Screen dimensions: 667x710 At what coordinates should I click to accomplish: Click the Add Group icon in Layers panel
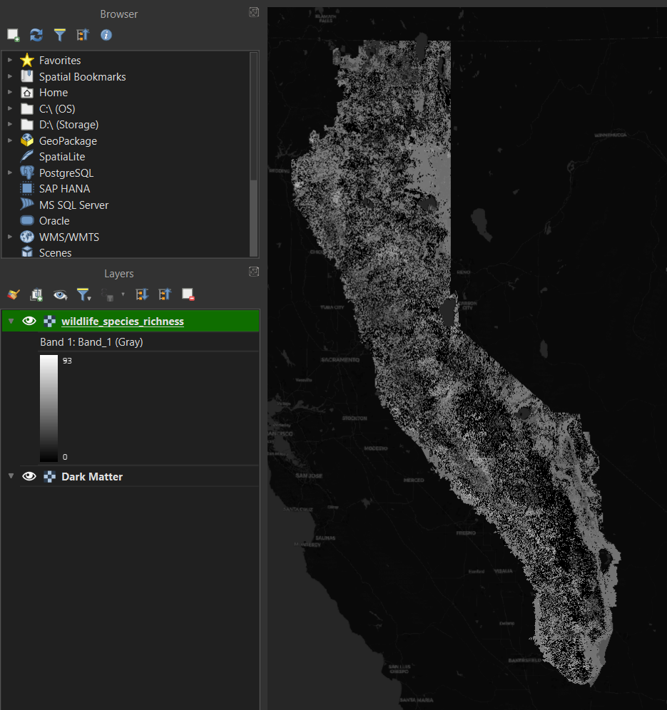36,294
